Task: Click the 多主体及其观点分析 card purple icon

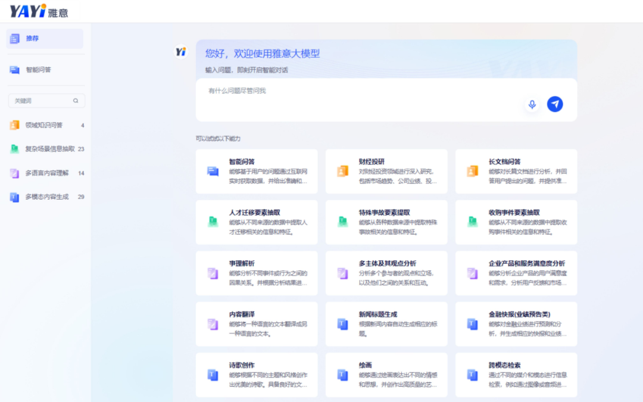Action: [342, 273]
